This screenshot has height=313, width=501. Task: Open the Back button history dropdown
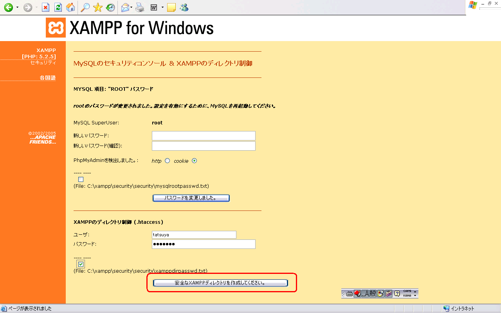pos(17,7)
